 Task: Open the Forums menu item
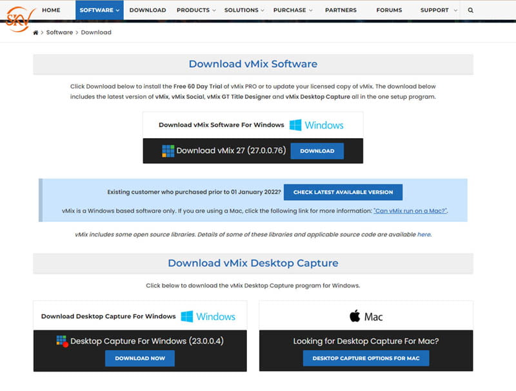coord(389,10)
